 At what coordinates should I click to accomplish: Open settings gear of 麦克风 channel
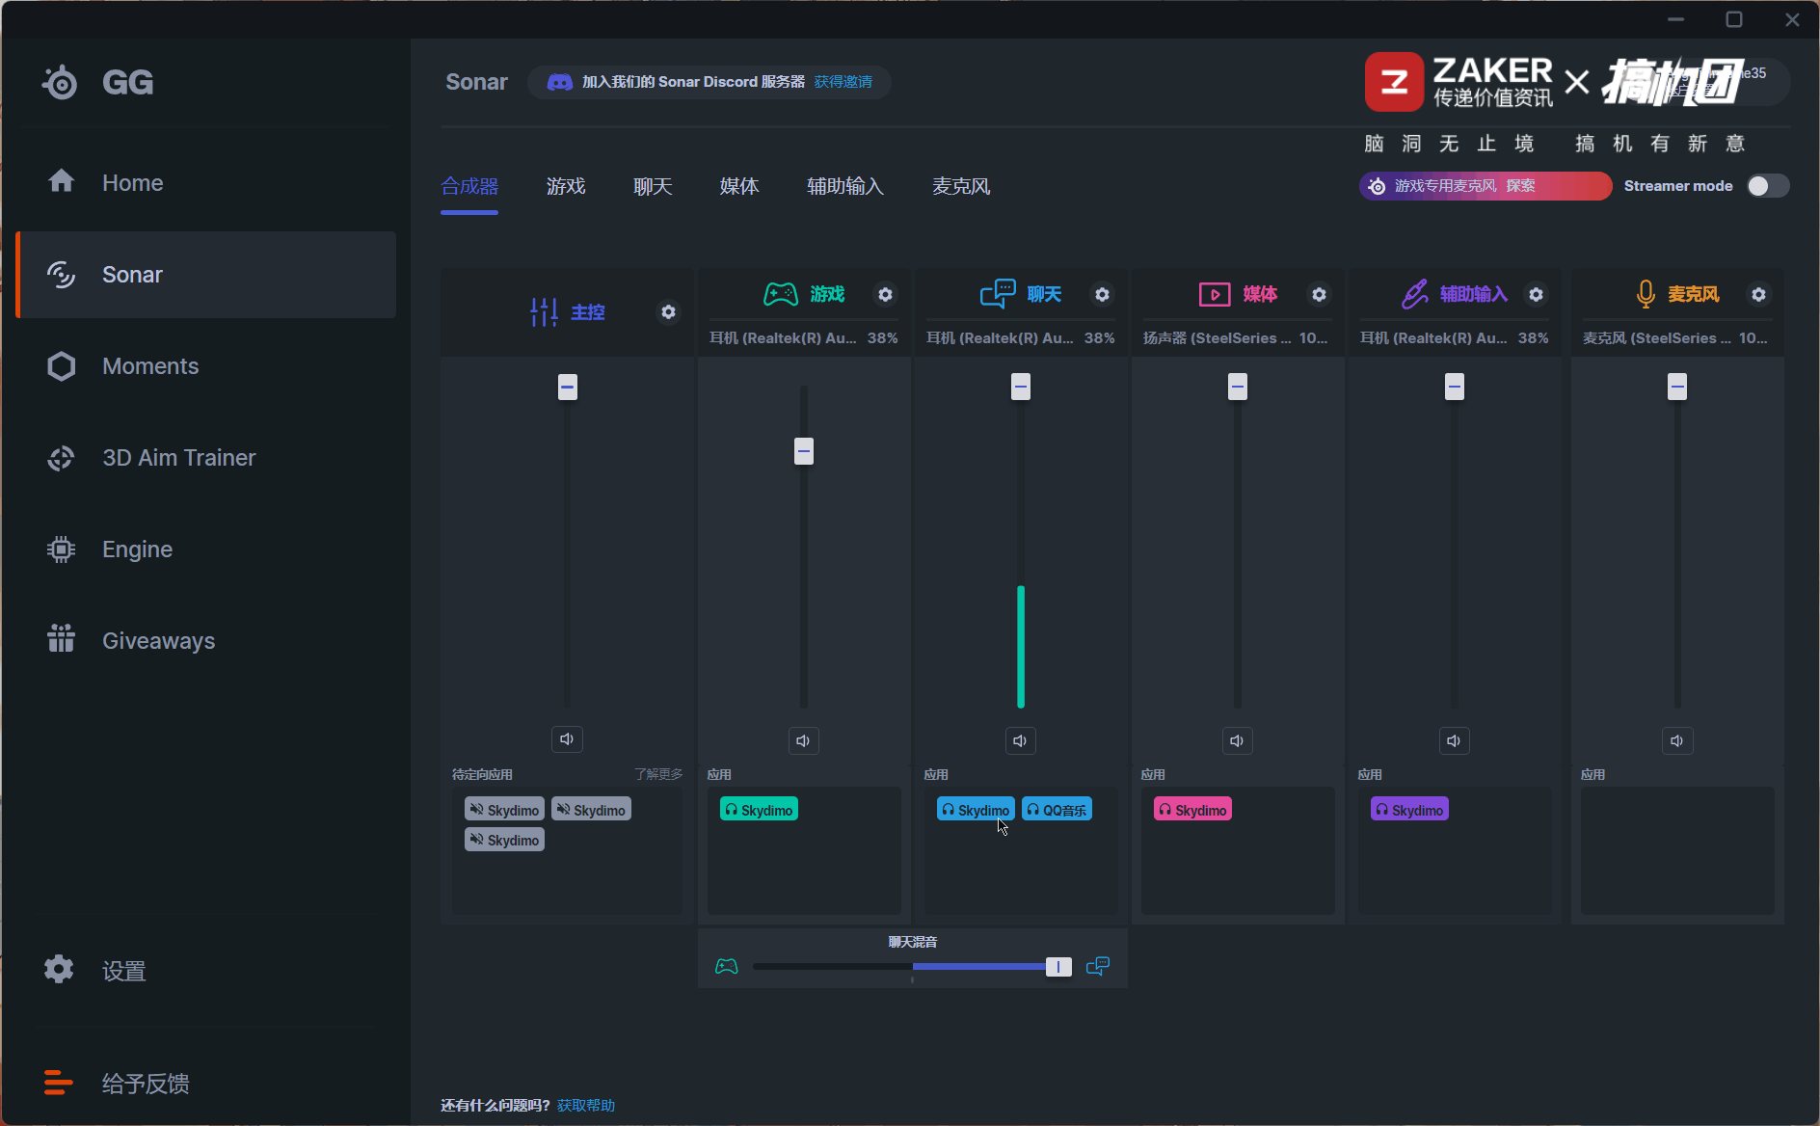click(x=1758, y=294)
